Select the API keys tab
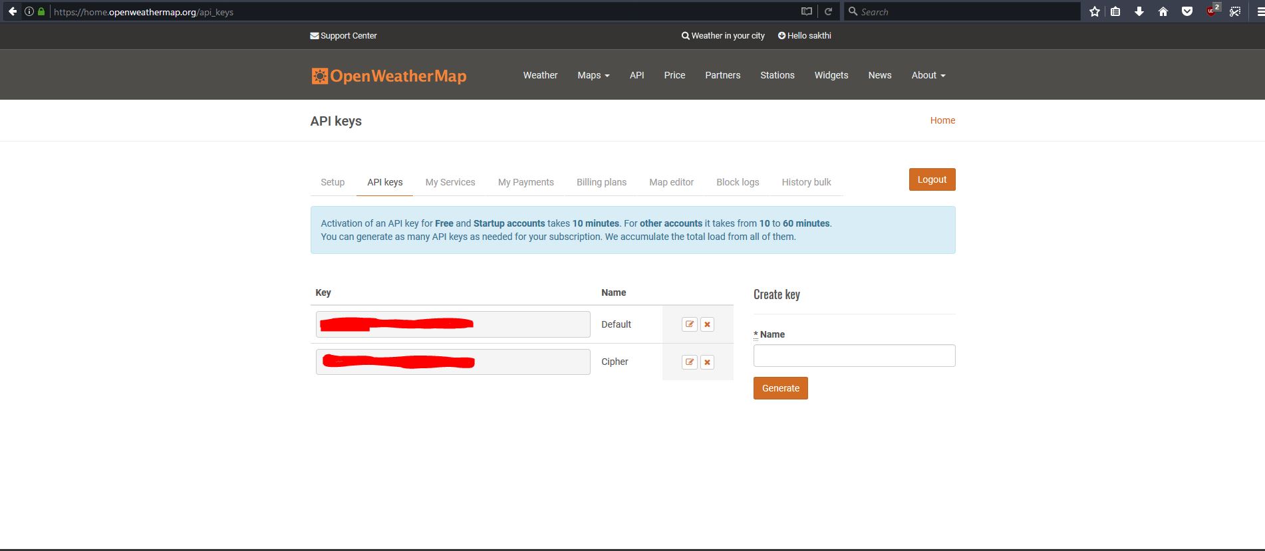This screenshot has width=1265, height=551. click(x=385, y=182)
